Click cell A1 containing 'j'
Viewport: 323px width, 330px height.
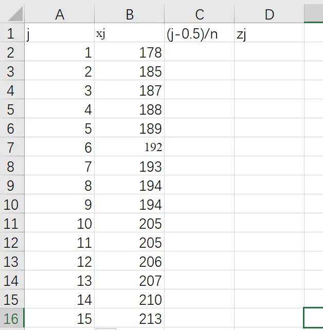pyautogui.click(x=59, y=32)
